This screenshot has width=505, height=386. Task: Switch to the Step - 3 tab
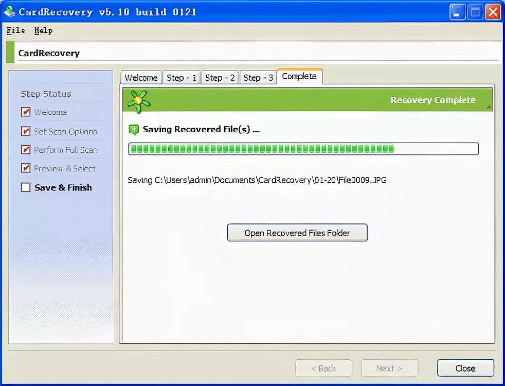pos(258,78)
